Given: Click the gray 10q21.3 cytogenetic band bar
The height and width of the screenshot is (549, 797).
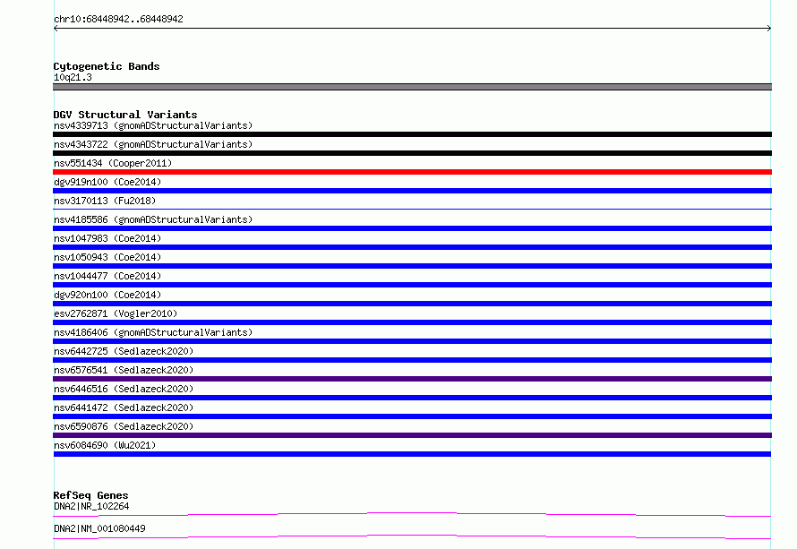Looking at the screenshot, I should point(412,87).
